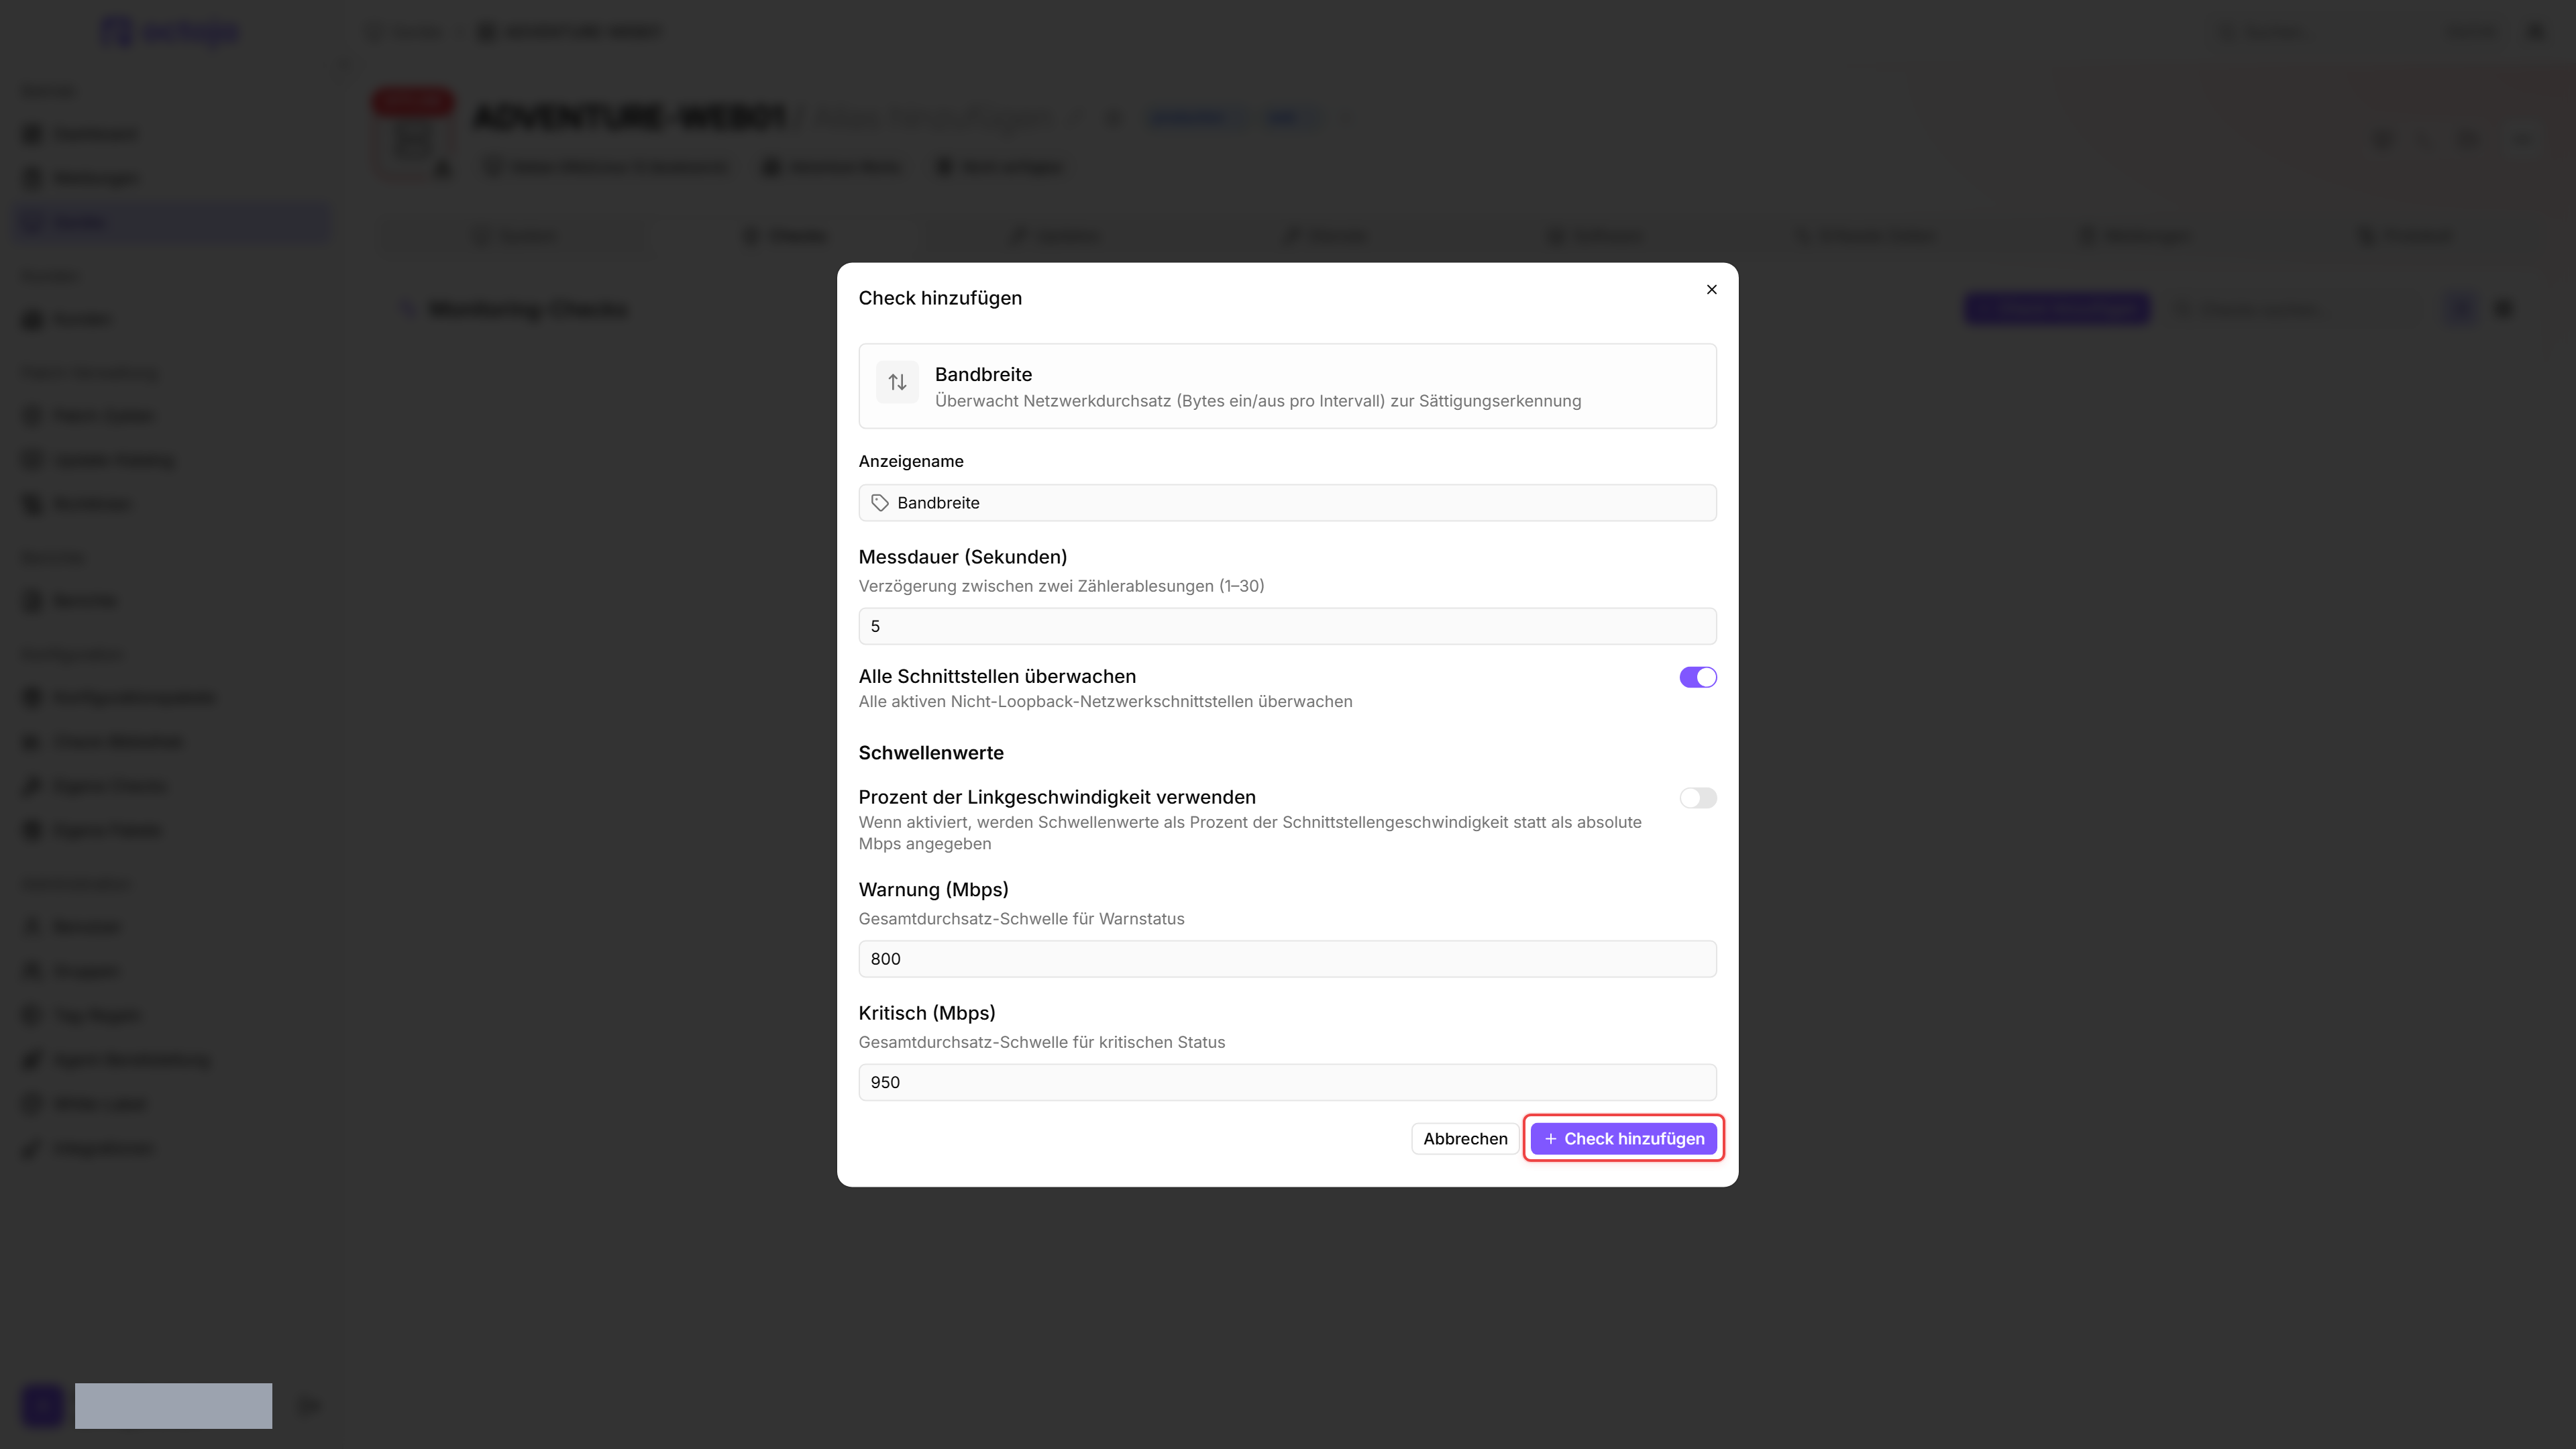Click the "Bandbreite" heading in the check card

[x=983, y=374]
